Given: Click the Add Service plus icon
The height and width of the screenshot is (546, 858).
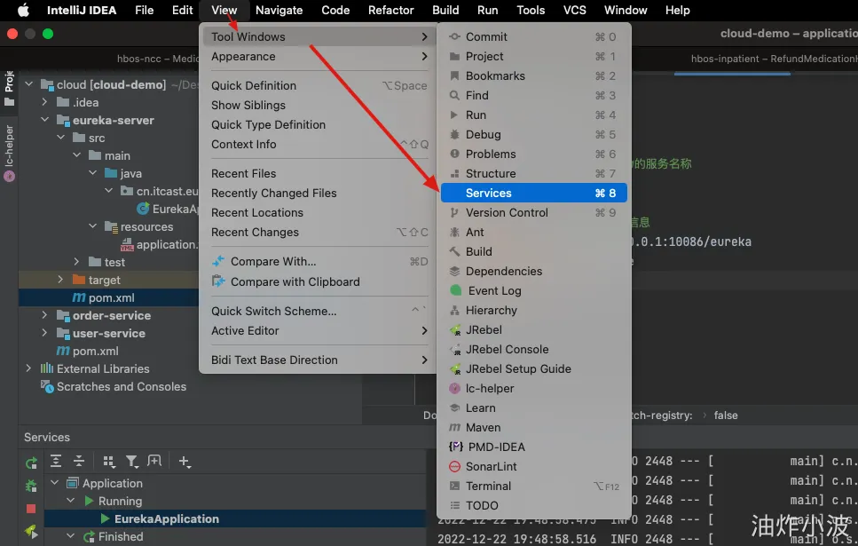Looking at the screenshot, I should (x=185, y=462).
